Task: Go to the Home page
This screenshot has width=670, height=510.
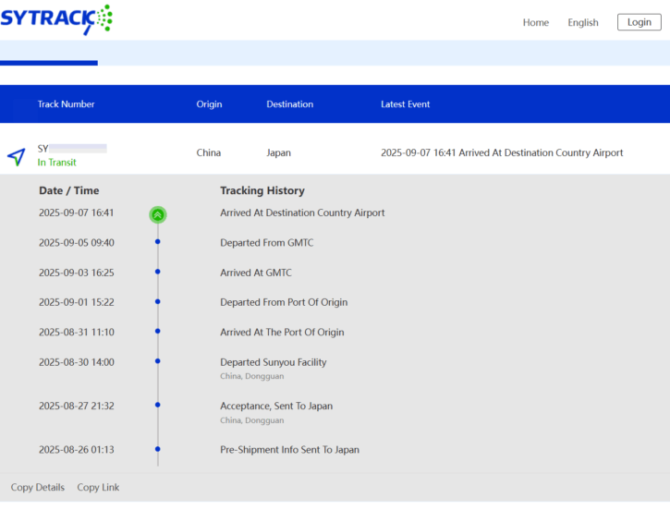Action: 535,23
